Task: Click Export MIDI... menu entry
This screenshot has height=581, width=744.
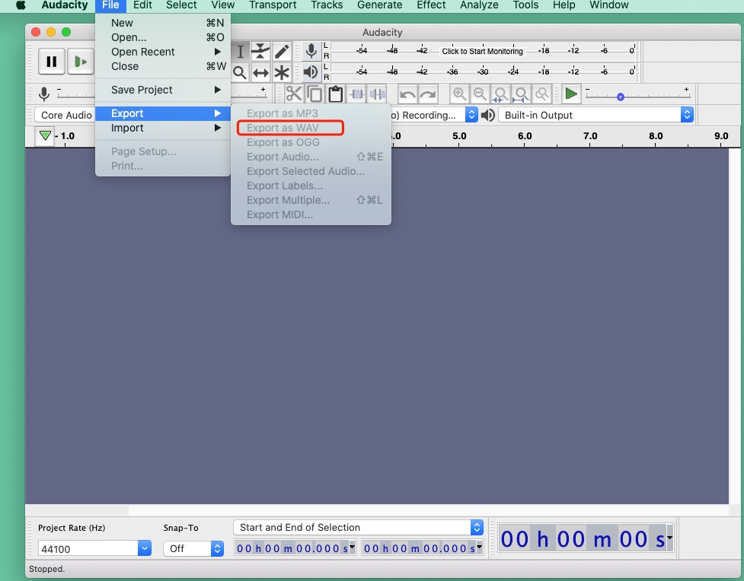Action: pyautogui.click(x=311, y=214)
